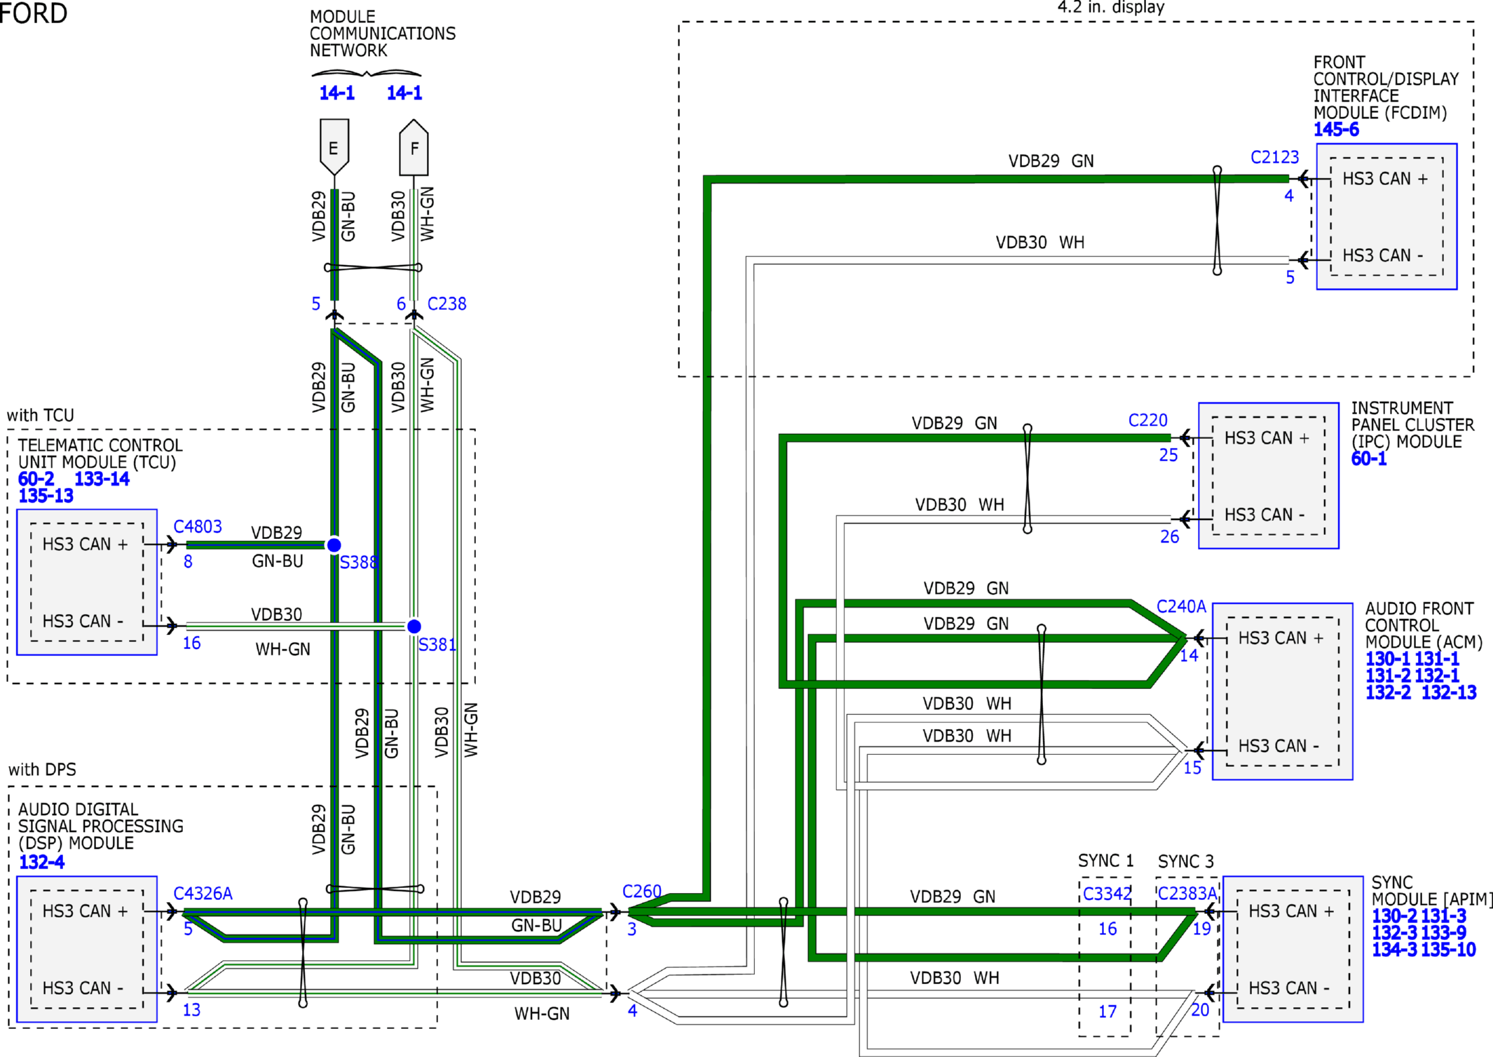Select the S381 splice dot
The image size is (1493, 1057).
(414, 626)
